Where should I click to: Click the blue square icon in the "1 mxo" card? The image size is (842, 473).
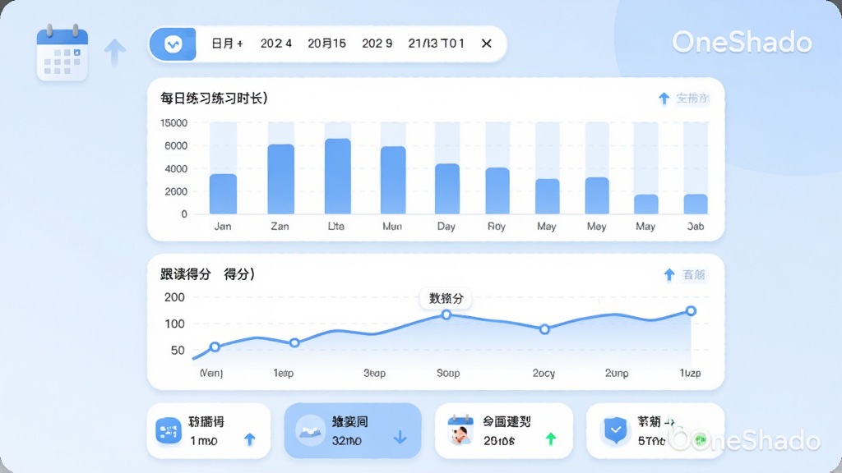169,430
